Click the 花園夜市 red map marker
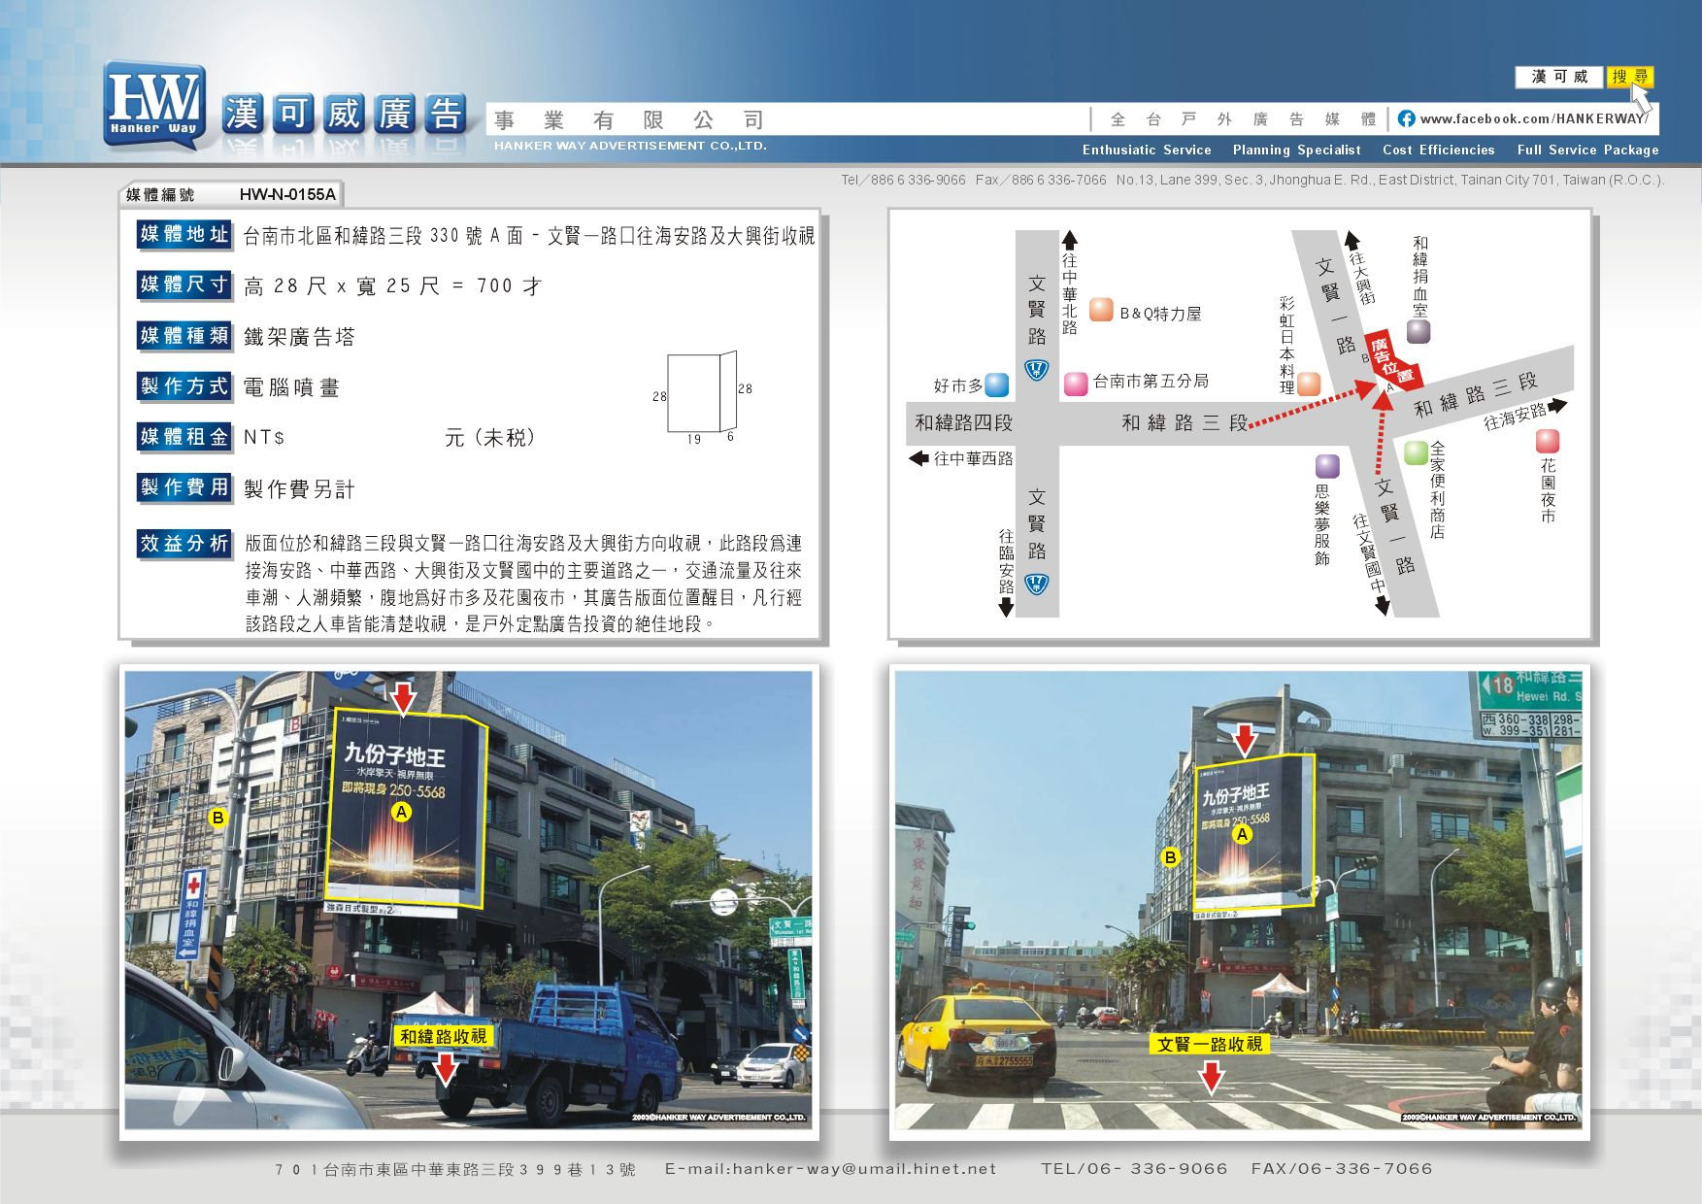Screen dimensions: 1702x1204 1548,441
